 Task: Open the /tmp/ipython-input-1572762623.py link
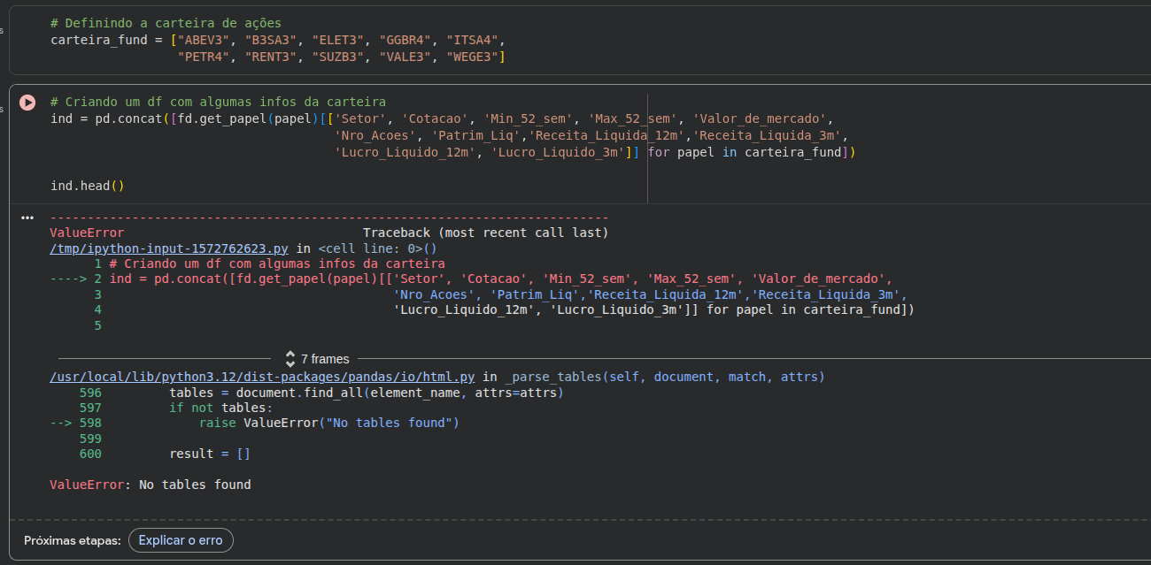coord(170,248)
